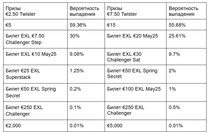This screenshot has height=133, width=209.
Task: Select the 55.68% probability cell
Action: [x=177, y=25]
